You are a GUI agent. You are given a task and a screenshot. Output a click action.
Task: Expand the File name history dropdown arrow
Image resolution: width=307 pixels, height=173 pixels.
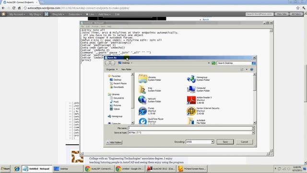pyautogui.click(x=253, y=128)
